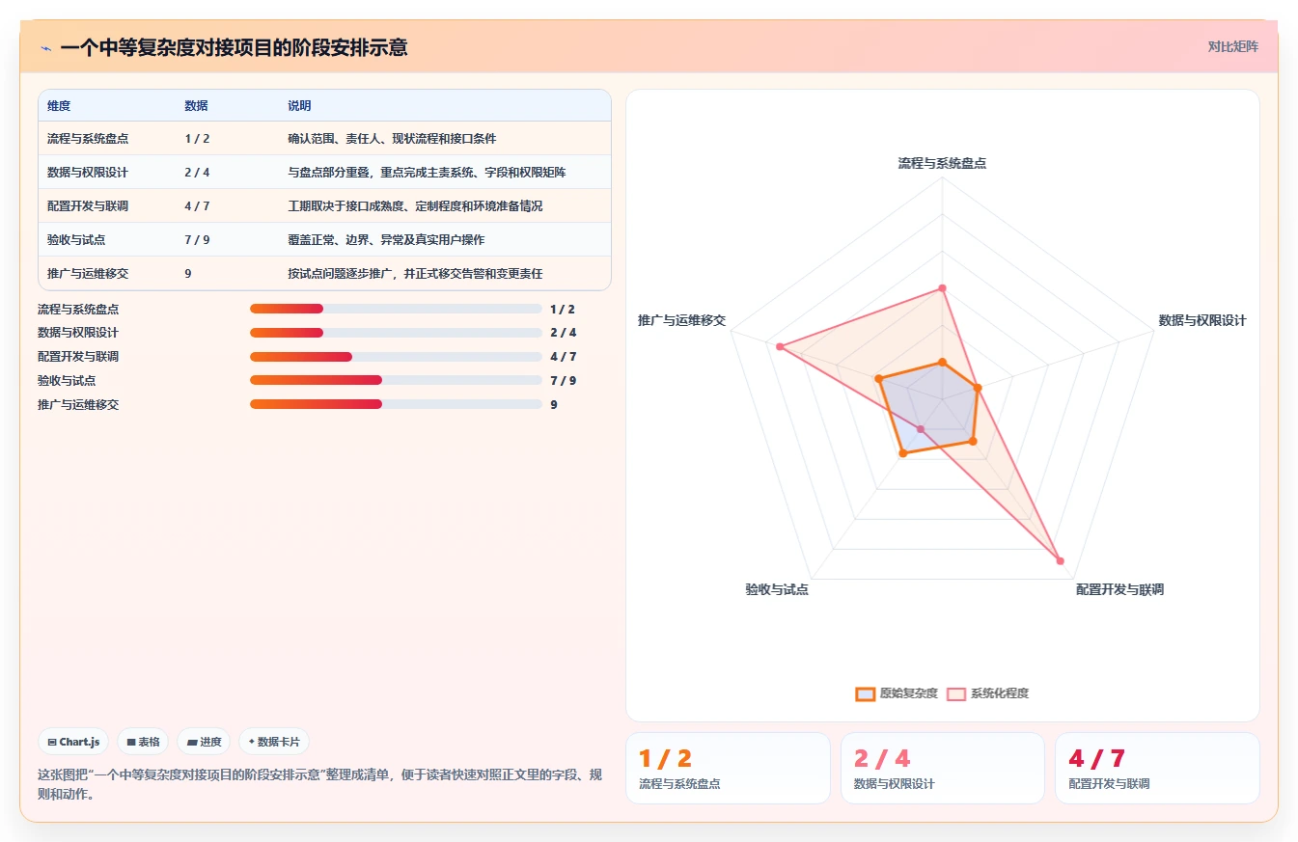Click the cell starting 工期取决于接口成熟度
The width and height of the screenshot is (1298, 842).
415,206
